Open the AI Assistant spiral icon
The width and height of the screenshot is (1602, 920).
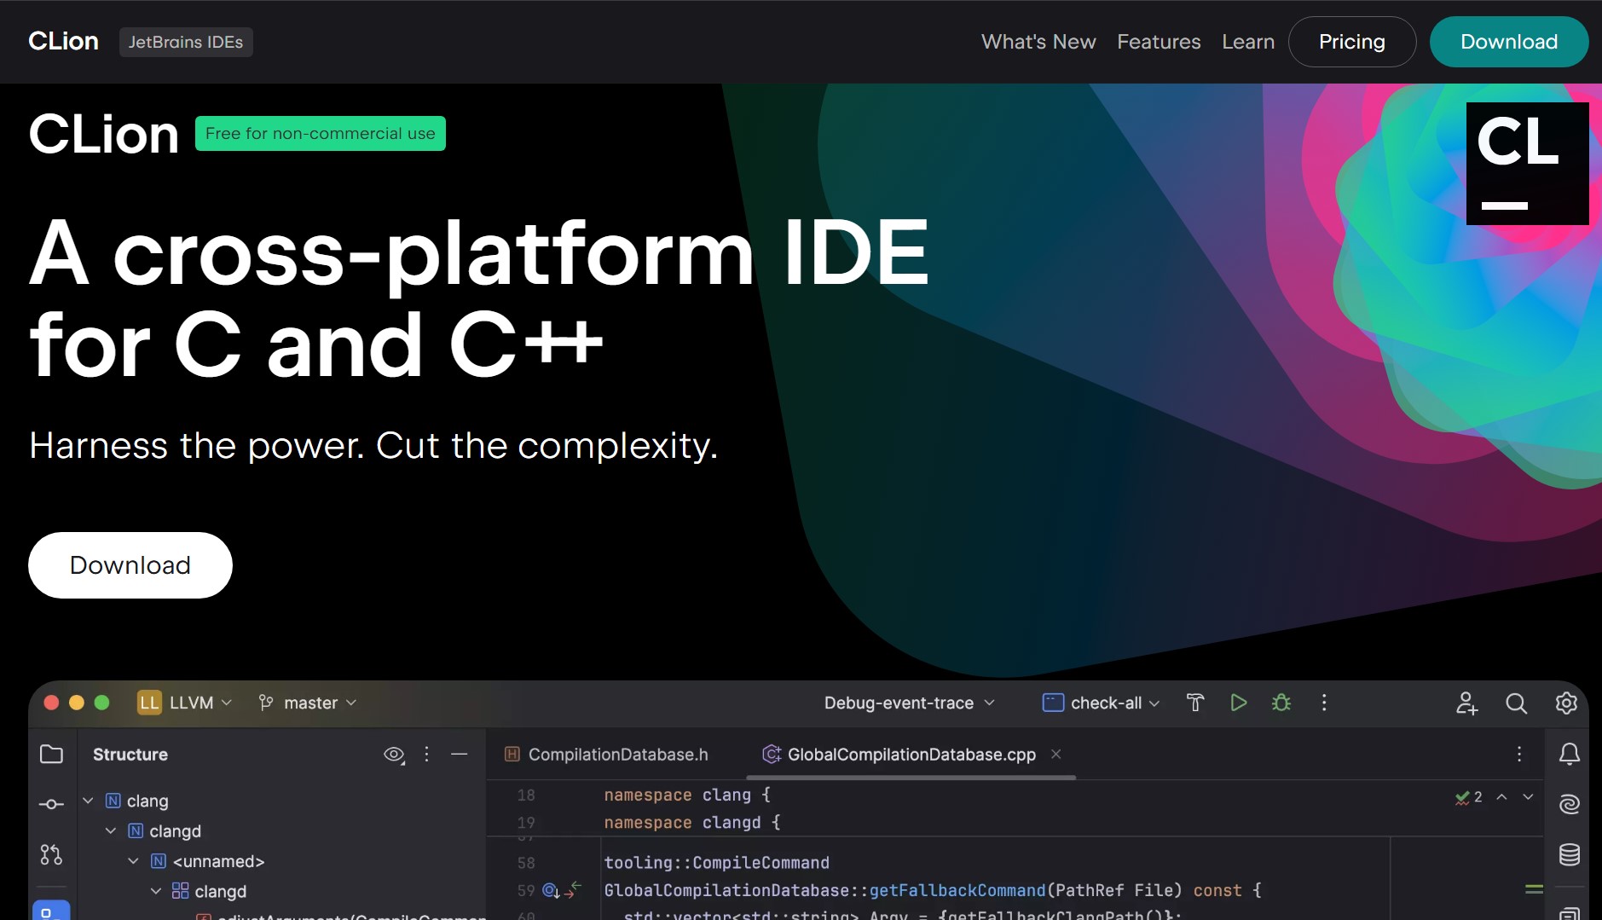point(1570,804)
